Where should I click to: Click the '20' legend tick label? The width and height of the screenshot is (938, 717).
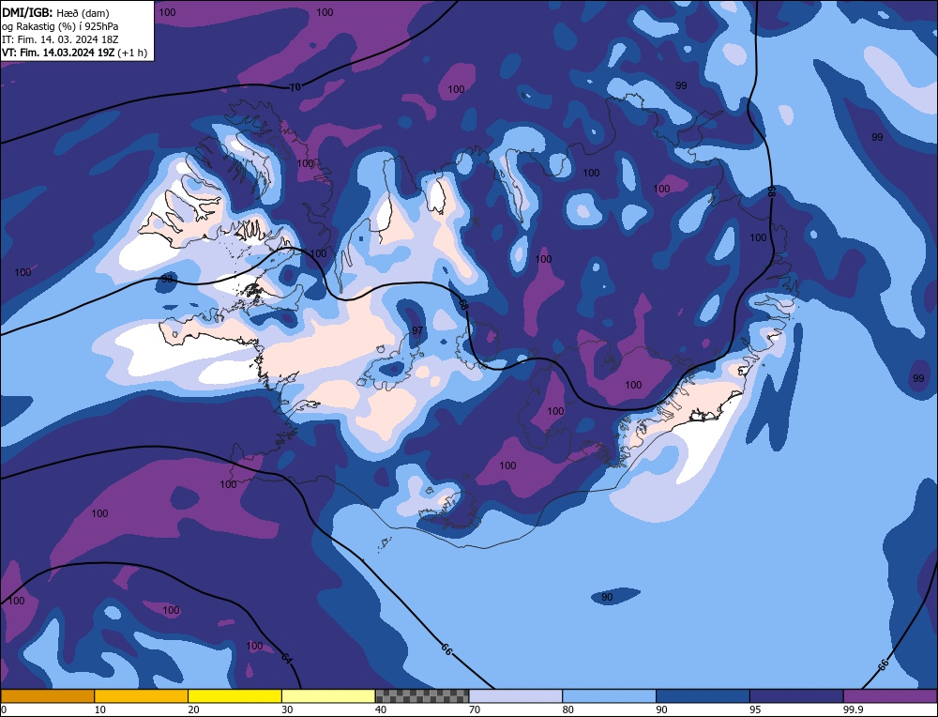click(x=194, y=709)
